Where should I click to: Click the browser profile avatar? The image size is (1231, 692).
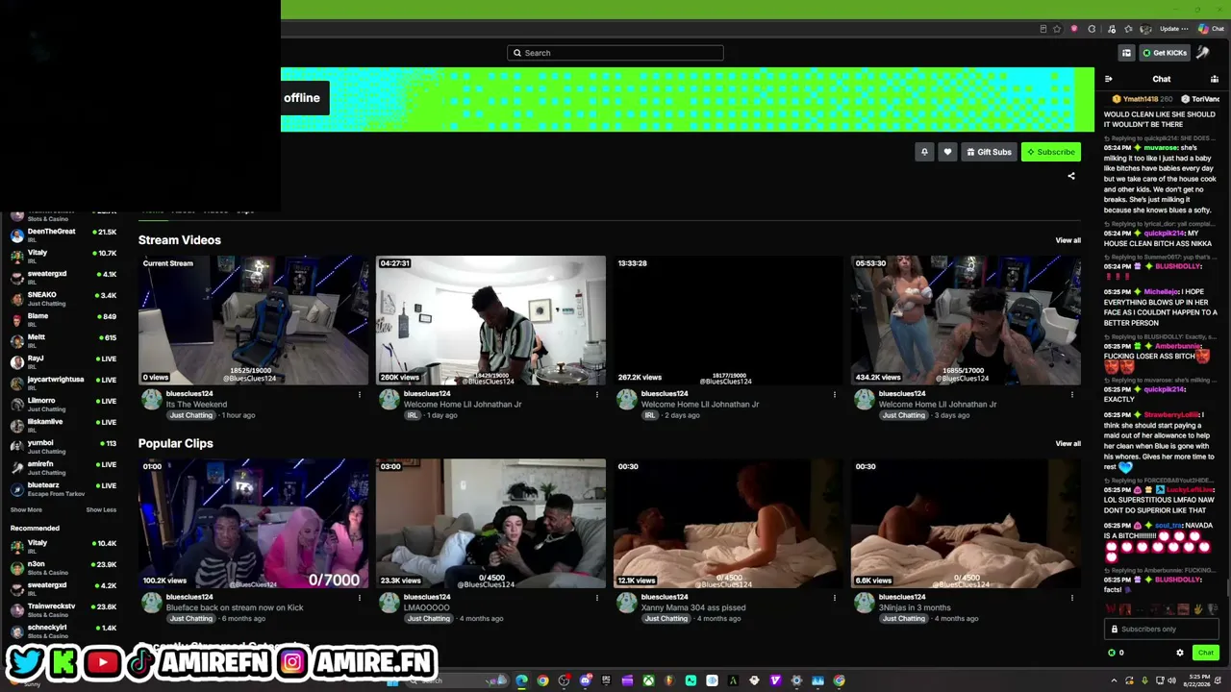[1145, 29]
